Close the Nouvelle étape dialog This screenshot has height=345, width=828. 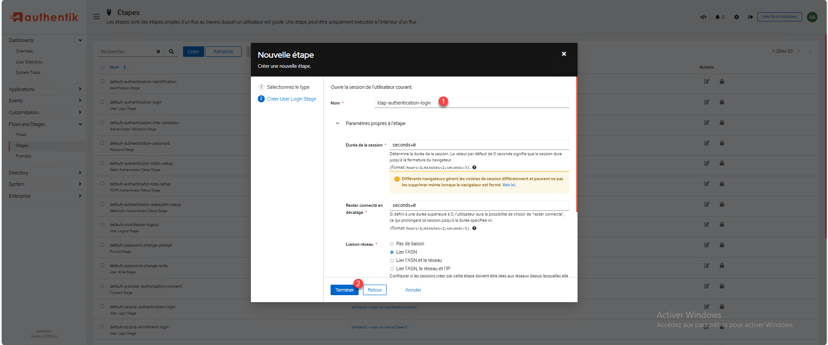click(x=564, y=54)
